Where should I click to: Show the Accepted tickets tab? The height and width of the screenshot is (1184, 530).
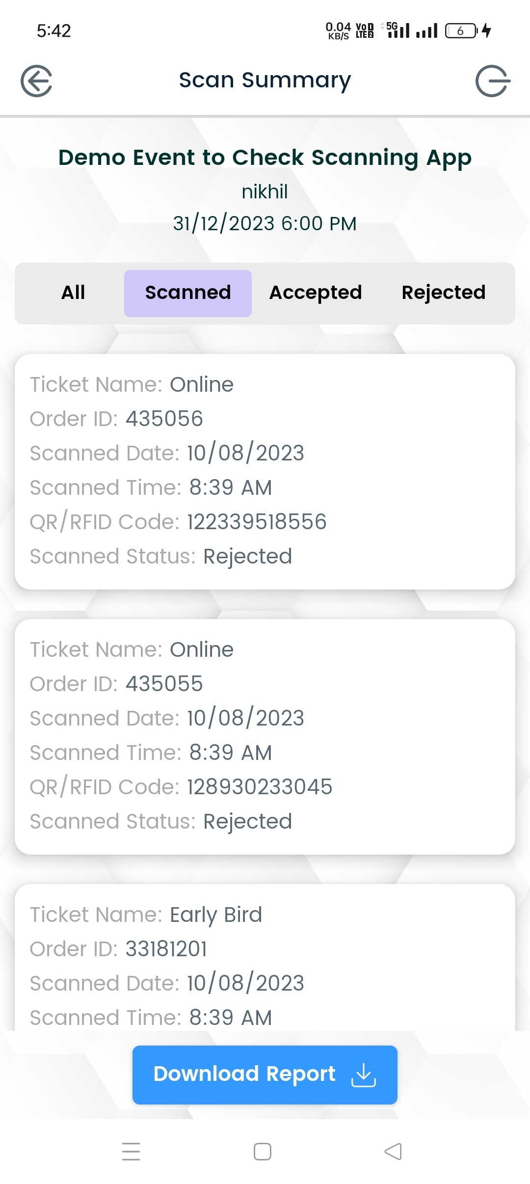pos(316,293)
